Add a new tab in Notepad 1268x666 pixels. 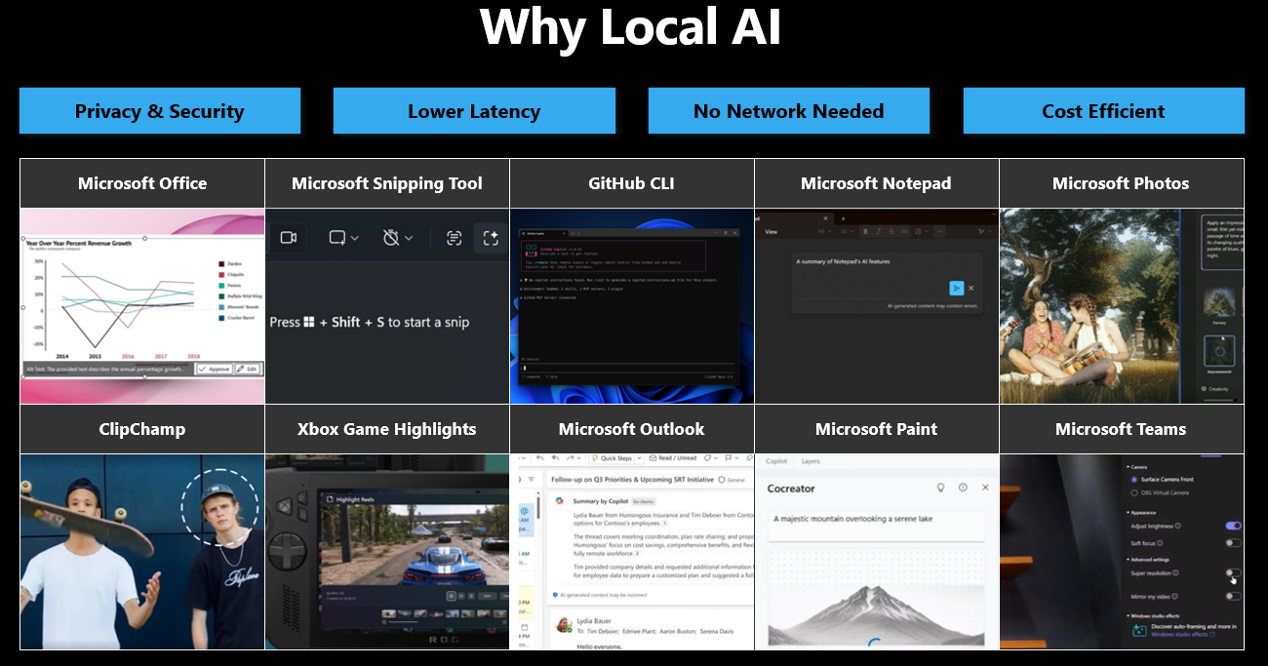point(843,218)
